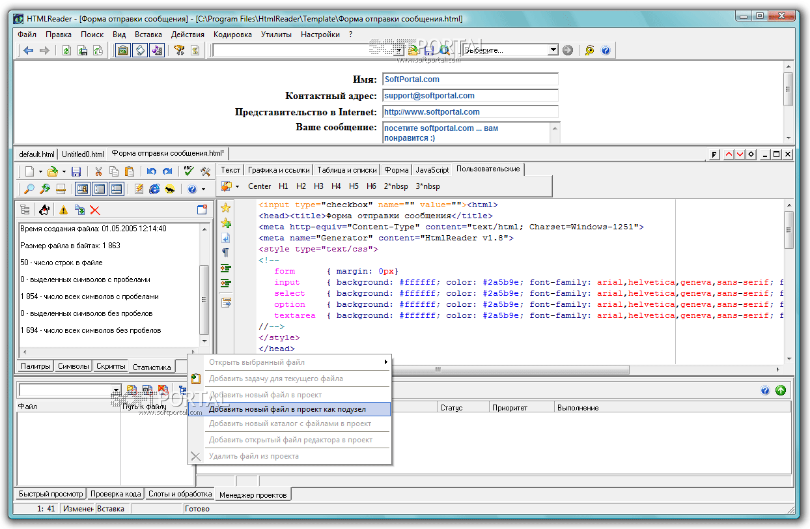Run the ABC spell check tool

(x=189, y=171)
